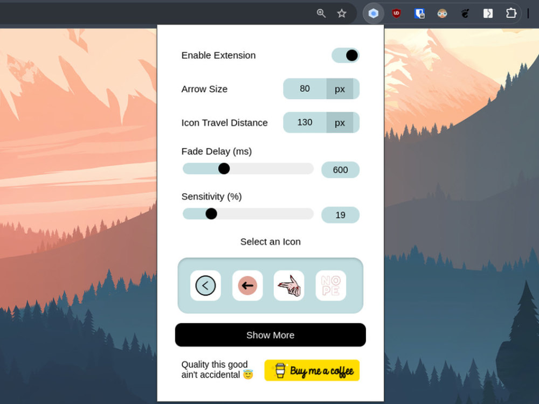Click the Show More button
The height and width of the screenshot is (404, 539).
pos(271,335)
